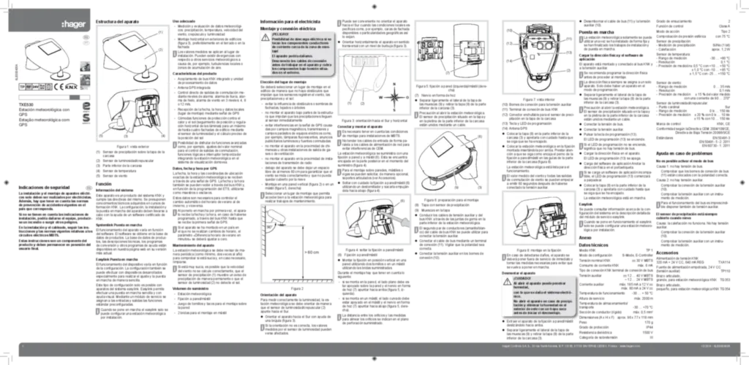Select the 'Anexo' heading

[x=584, y=237]
